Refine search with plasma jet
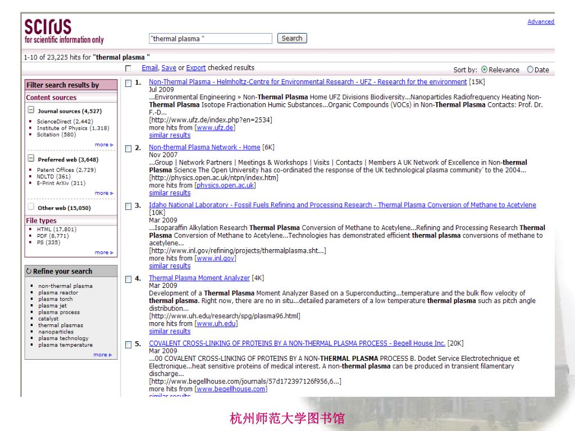The image size is (575, 431). [52, 306]
